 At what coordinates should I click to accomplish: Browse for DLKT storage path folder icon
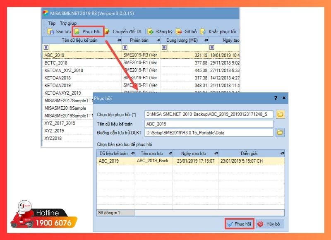click(280, 132)
